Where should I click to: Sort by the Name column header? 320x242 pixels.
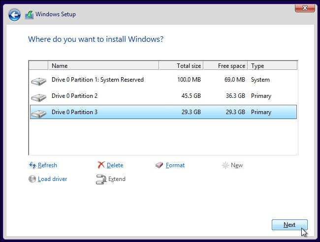(x=103, y=65)
